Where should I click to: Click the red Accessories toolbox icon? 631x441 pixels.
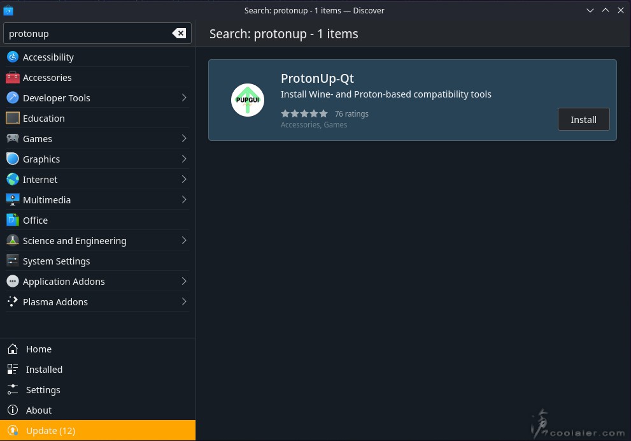point(13,77)
